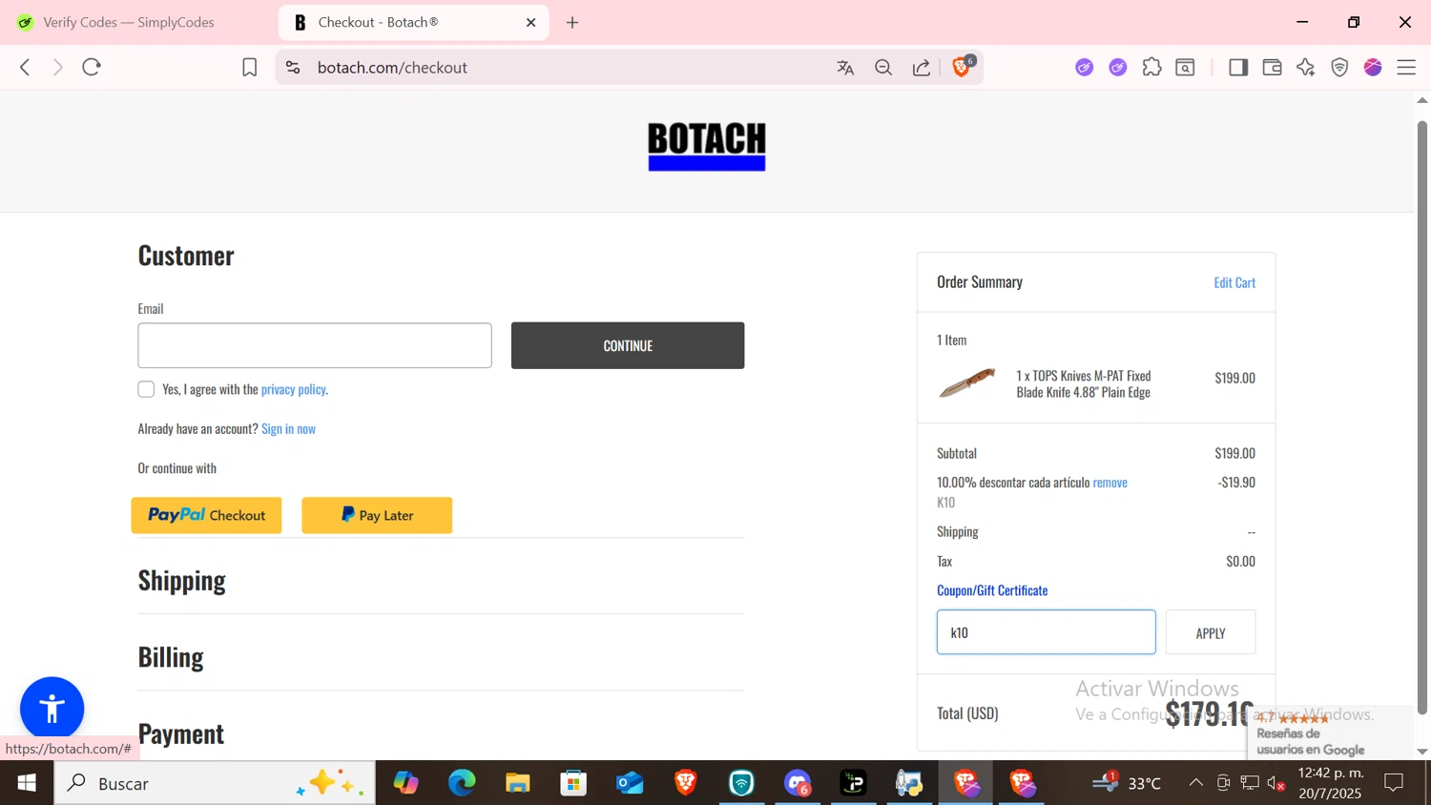The height and width of the screenshot is (805, 1431).
Task: Click the TOPS knife product thumbnail
Action: [x=967, y=383]
